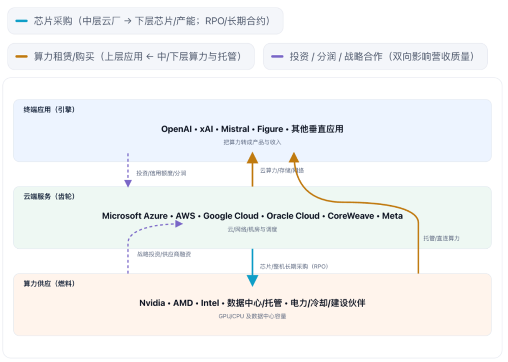Click the purple dashed arrowhead below 终端应用 layer
The height and width of the screenshot is (362, 508).
128,183
